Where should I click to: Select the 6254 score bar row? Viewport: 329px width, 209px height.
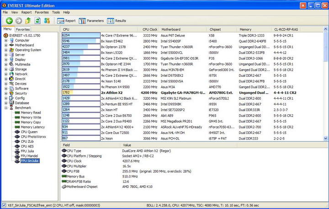pyautogui.click(x=81, y=35)
